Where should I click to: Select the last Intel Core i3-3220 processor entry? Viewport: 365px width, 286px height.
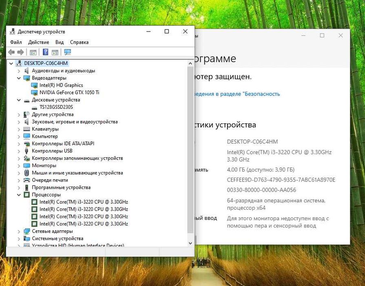(84, 224)
